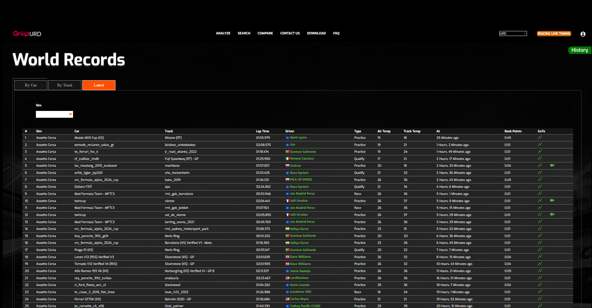592x308 pixels.
Task: Click GoTo chart icon for ks_ferrari_fxx_k row
Action: click(540, 152)
